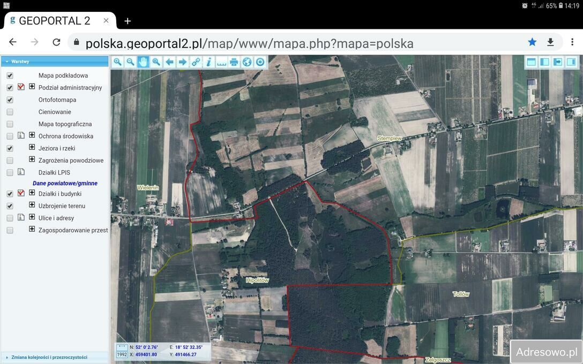Enable the Cieniowanie layer

[9, 112]
